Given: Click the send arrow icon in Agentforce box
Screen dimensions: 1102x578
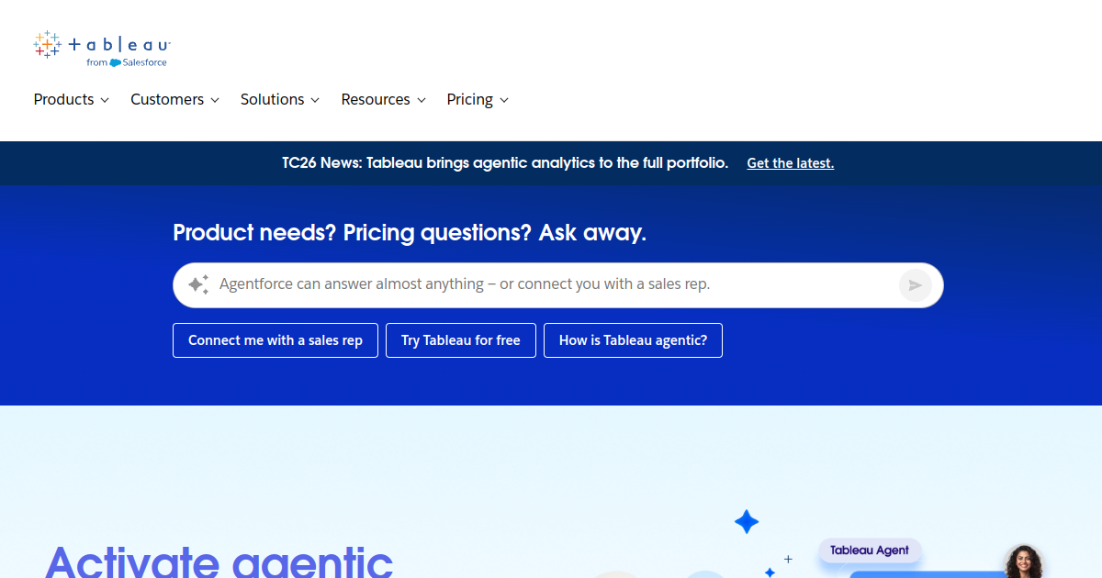Looking at the screenshot, I should pyautogui.click(x=915, y=285).
